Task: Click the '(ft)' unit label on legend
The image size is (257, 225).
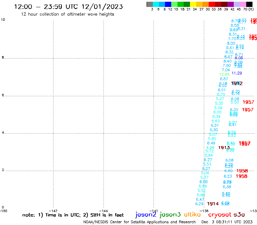Action: click(x=251, y=9)
